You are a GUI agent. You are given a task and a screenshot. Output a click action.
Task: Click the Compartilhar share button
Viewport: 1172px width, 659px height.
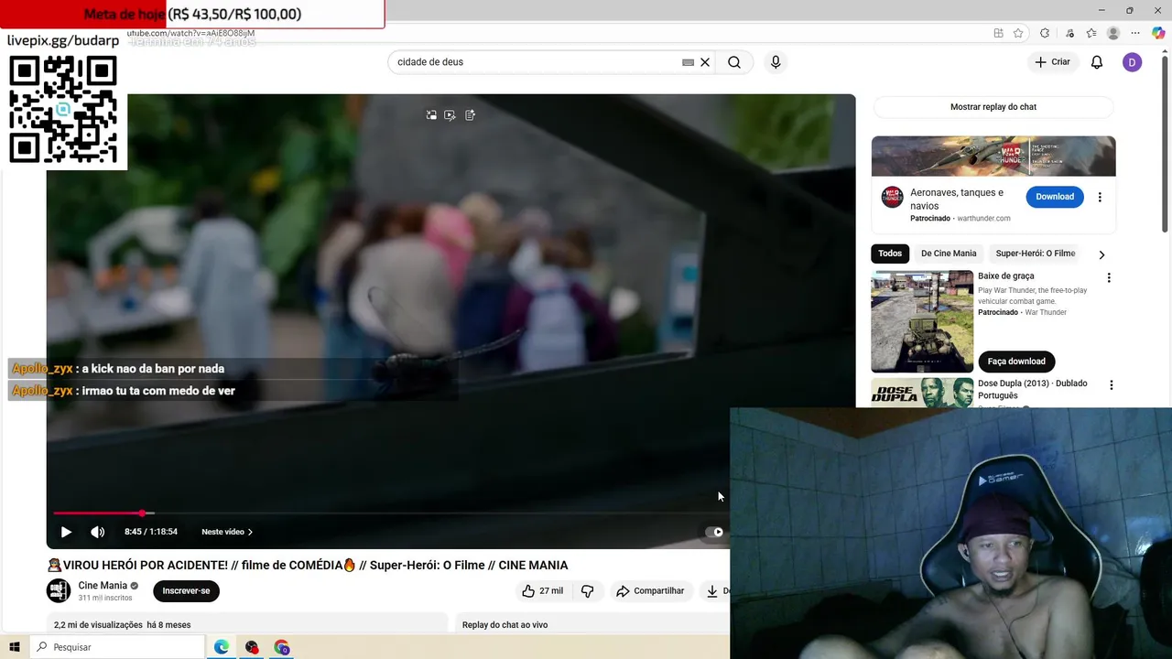(650, 591)
